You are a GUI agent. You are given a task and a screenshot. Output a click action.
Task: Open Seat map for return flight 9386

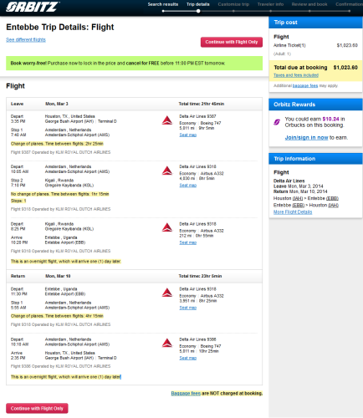(188, 358)
